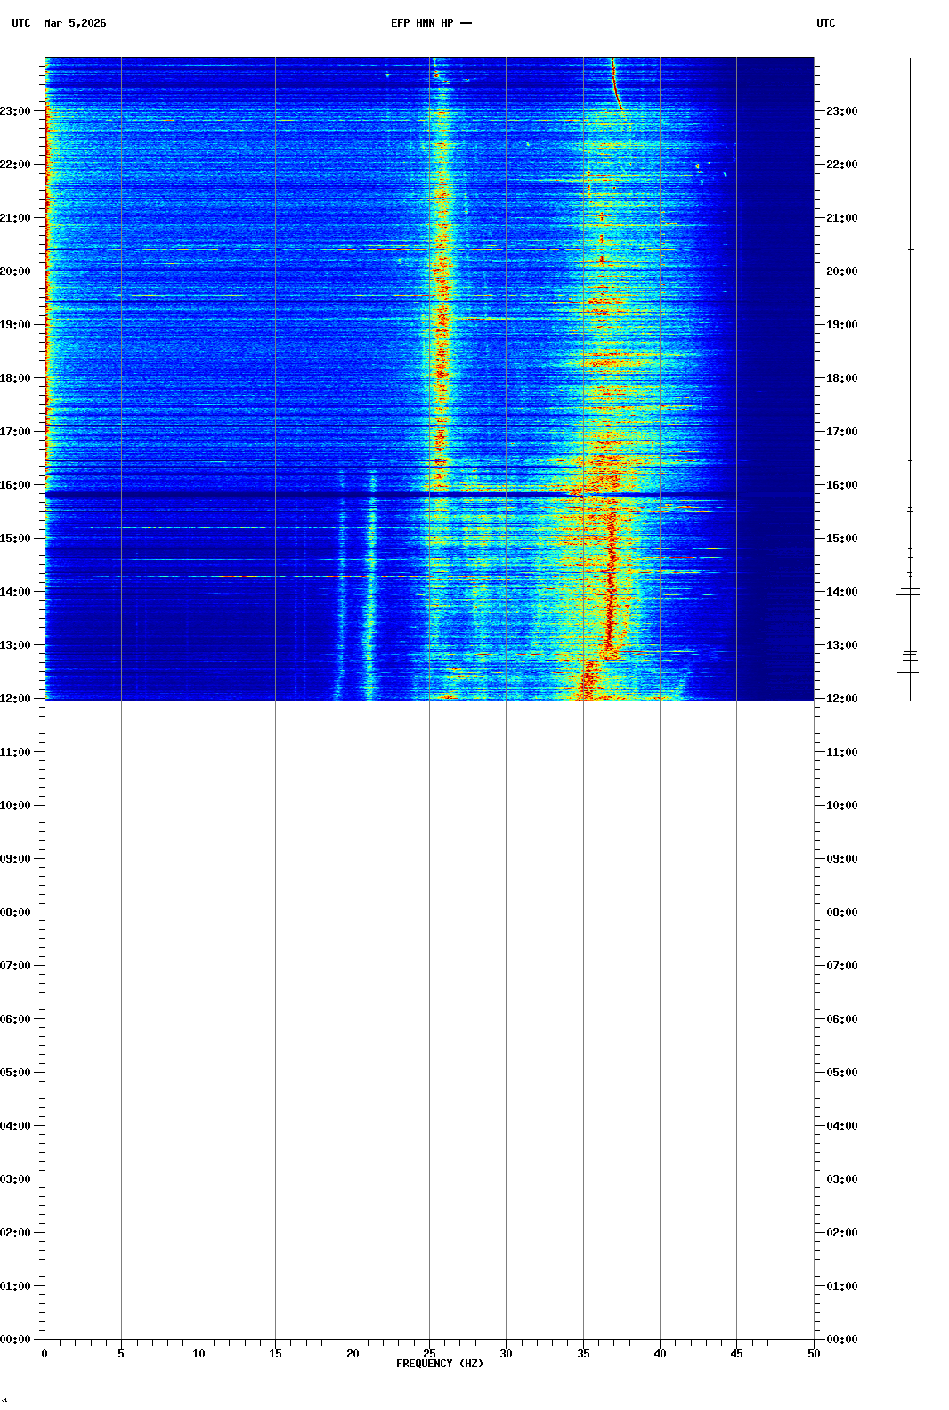
Task: Click the 'Mar 5,2026' date label
Action: click(x=75, y=23)
